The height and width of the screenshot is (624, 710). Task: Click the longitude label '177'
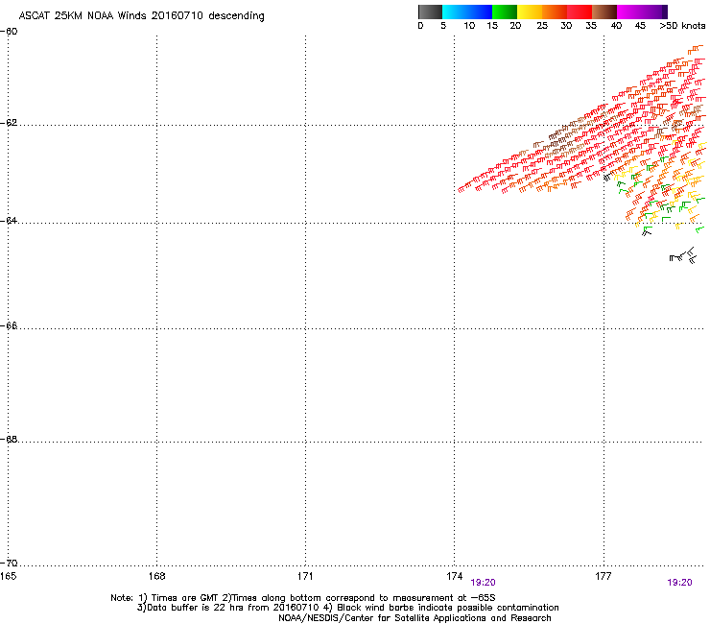coord(603,576)
